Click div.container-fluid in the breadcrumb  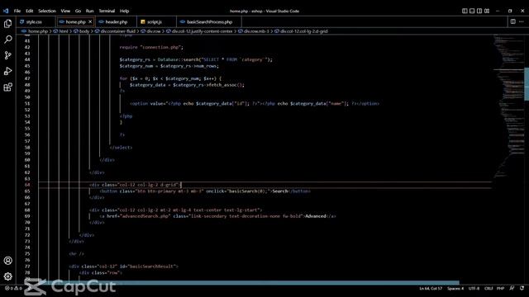coord(117,31)
